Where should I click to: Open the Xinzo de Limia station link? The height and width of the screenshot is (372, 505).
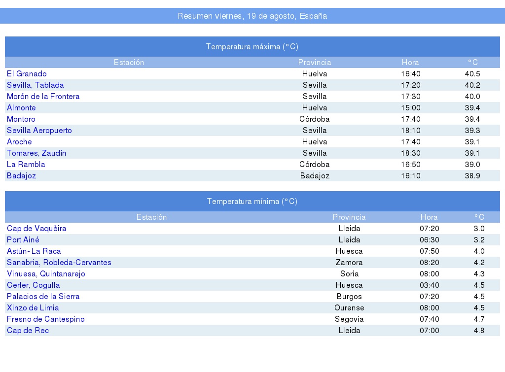click(x=33, y=307)
